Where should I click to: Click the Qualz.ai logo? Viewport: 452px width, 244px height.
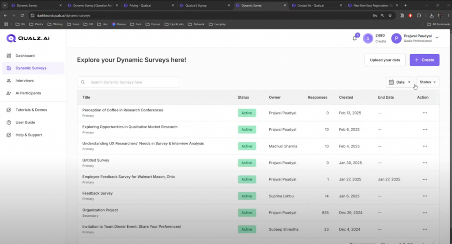pos(27,38)
